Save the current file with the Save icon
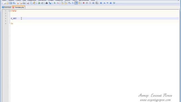Screen dimensions: 181x102 [11, 3]
